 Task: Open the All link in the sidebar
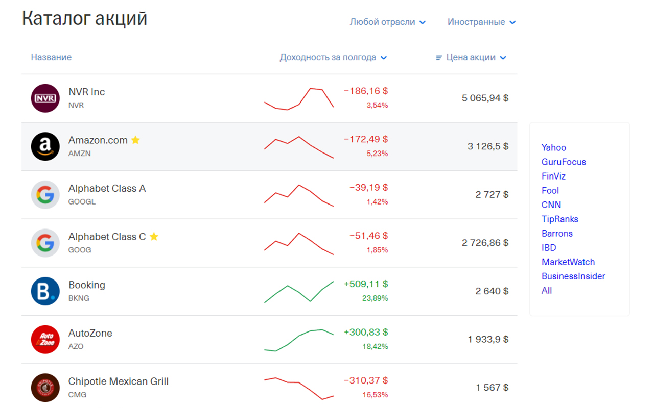(x=547, y=290)
